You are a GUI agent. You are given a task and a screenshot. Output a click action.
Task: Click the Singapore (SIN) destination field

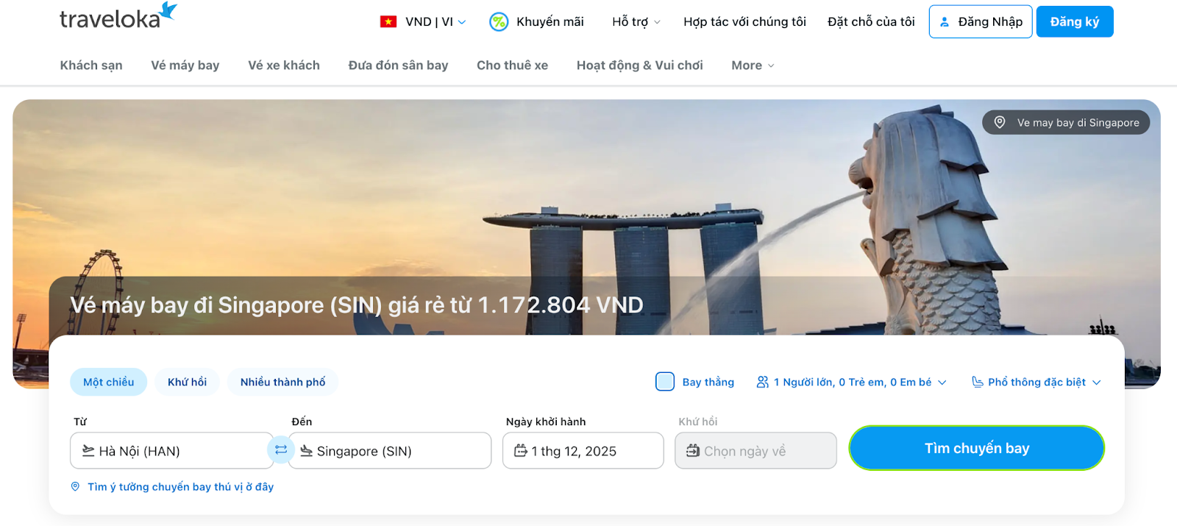[x=390, y=451]
